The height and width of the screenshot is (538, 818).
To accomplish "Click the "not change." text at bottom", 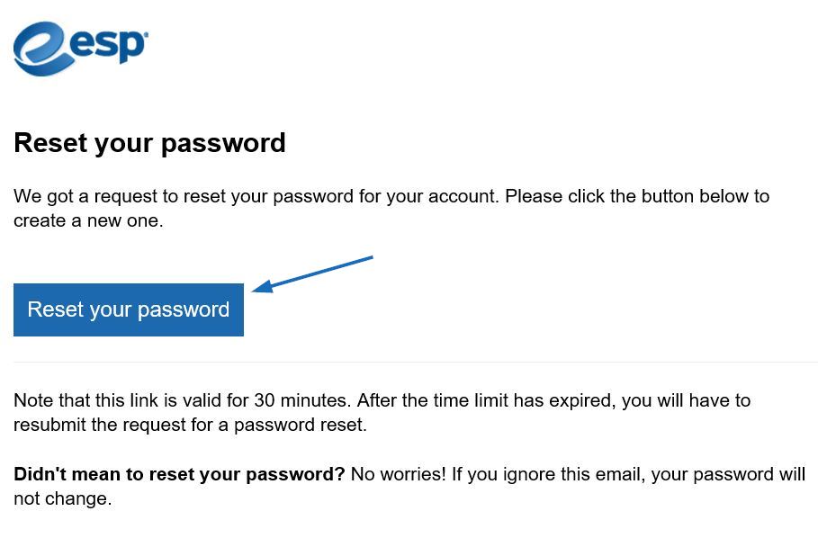I will [x=63, y=499].
